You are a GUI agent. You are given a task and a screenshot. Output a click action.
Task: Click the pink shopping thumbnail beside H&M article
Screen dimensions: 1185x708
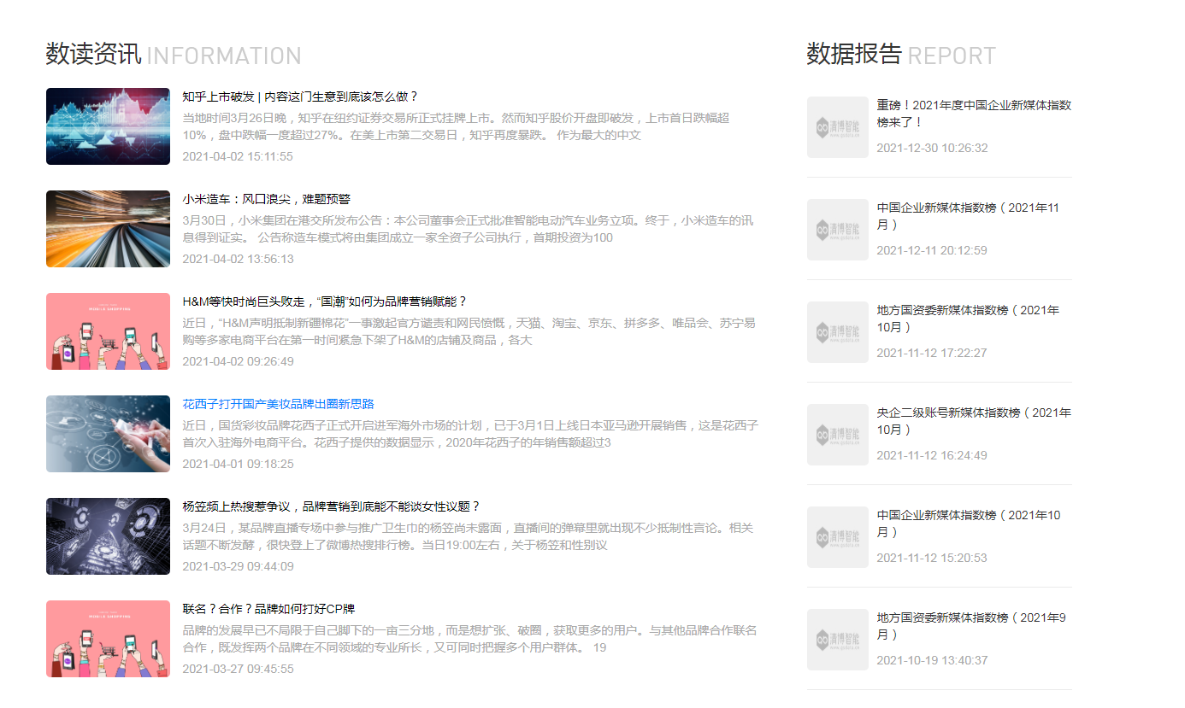point(108,331)
